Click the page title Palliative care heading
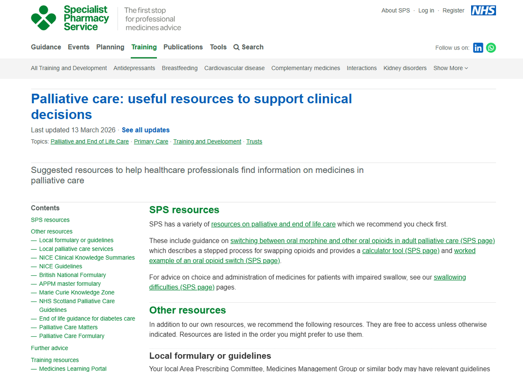Viewport: 523px width, 372px height. coord(191,107)
